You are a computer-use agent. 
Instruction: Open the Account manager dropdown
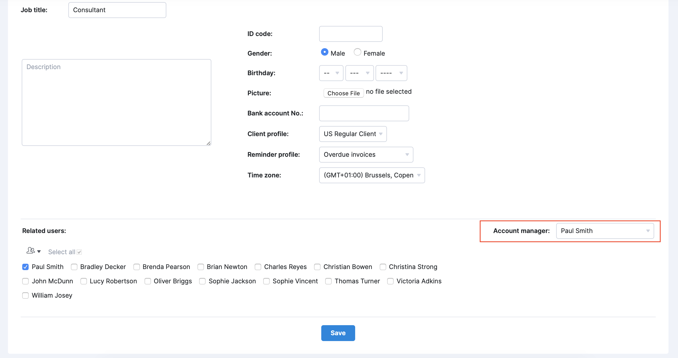tap(605, 231)
